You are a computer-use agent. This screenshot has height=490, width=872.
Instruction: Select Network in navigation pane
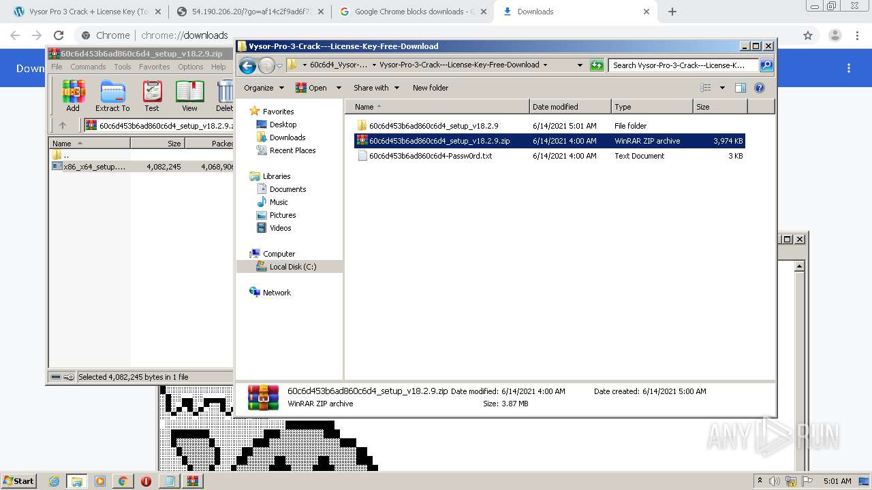[x=277, y=293]
